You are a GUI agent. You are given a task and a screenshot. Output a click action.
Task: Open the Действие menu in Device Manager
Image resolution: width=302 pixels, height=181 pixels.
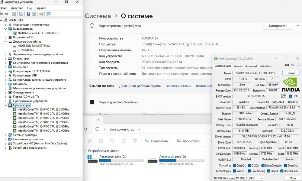[17, 8]
